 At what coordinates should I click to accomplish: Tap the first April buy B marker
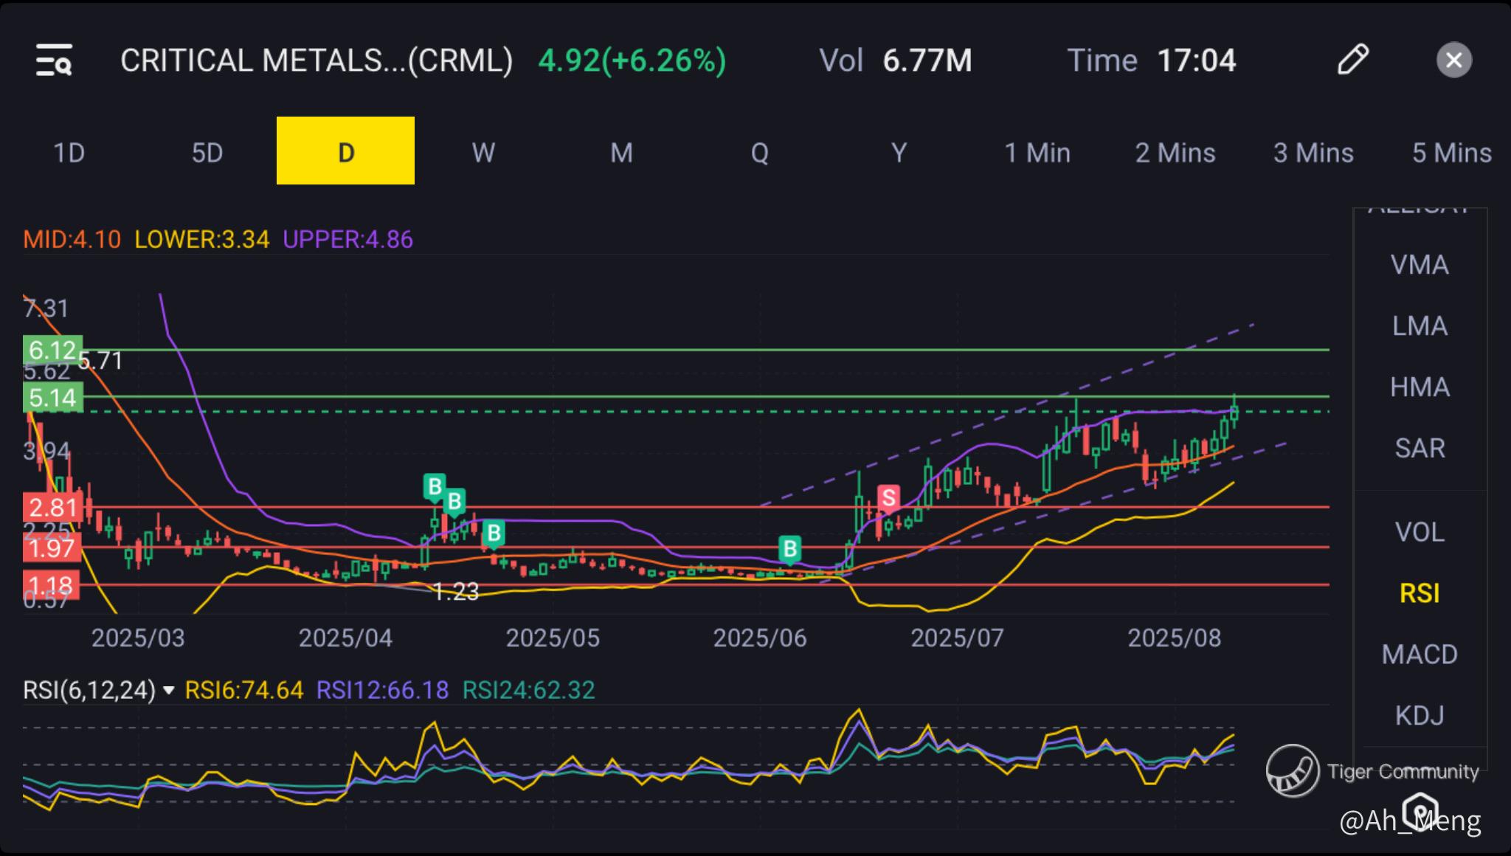click(435, 486)
